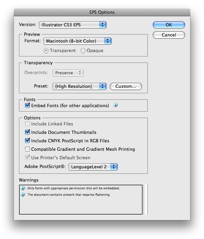This screenshot has width=204, height=239.
Task: Click info icon for flattening warning
Action: pos(23,194)
